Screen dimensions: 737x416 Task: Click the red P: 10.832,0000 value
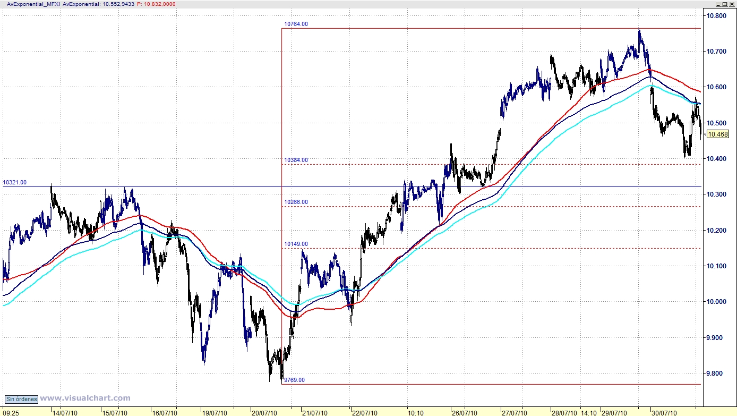coord(156,4)
